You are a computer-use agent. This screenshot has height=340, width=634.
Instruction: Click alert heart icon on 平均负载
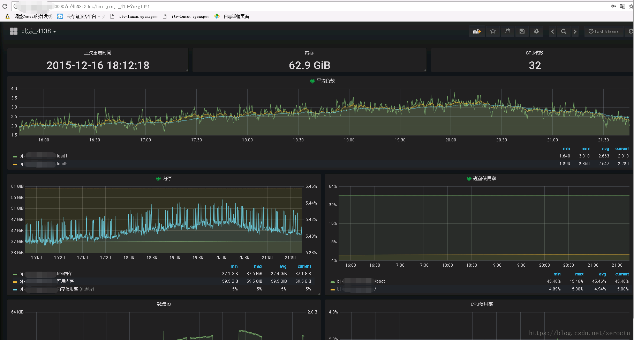tap(312, 81)
